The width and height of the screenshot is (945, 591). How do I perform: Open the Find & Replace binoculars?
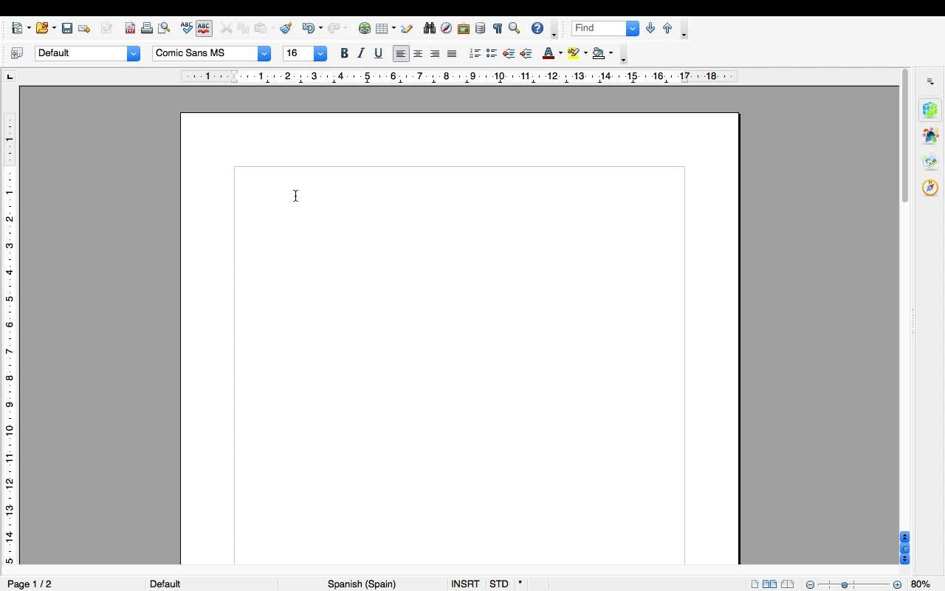pos(429,28)
